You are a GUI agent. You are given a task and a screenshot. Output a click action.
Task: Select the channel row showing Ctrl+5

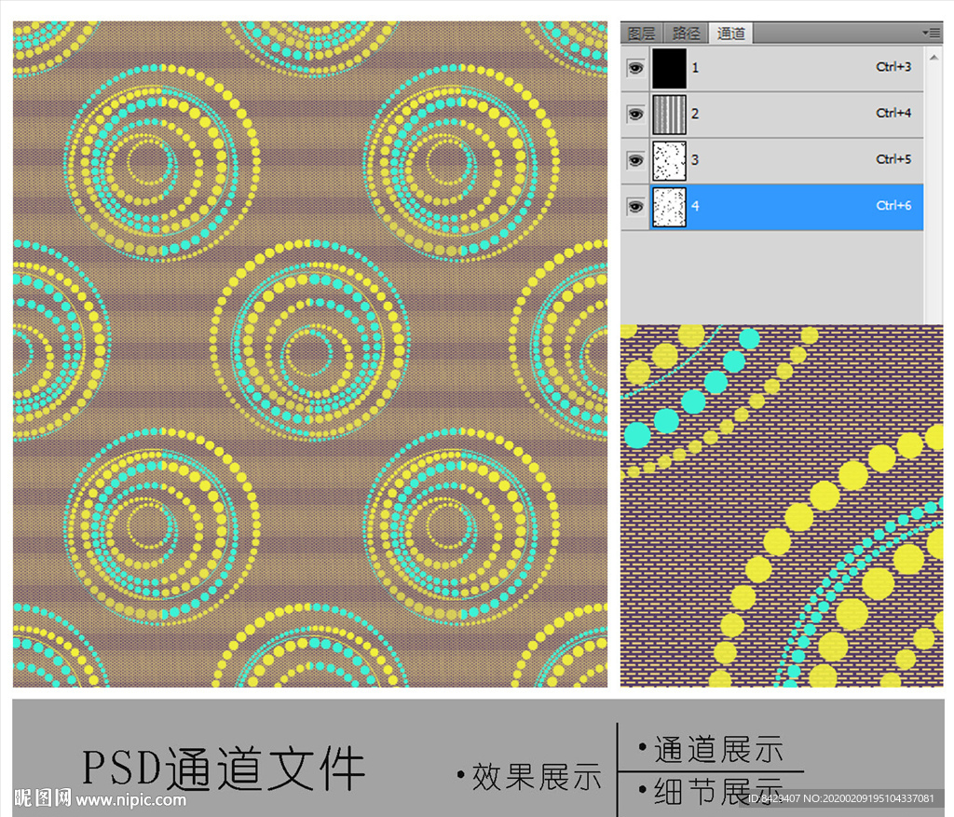771,160
